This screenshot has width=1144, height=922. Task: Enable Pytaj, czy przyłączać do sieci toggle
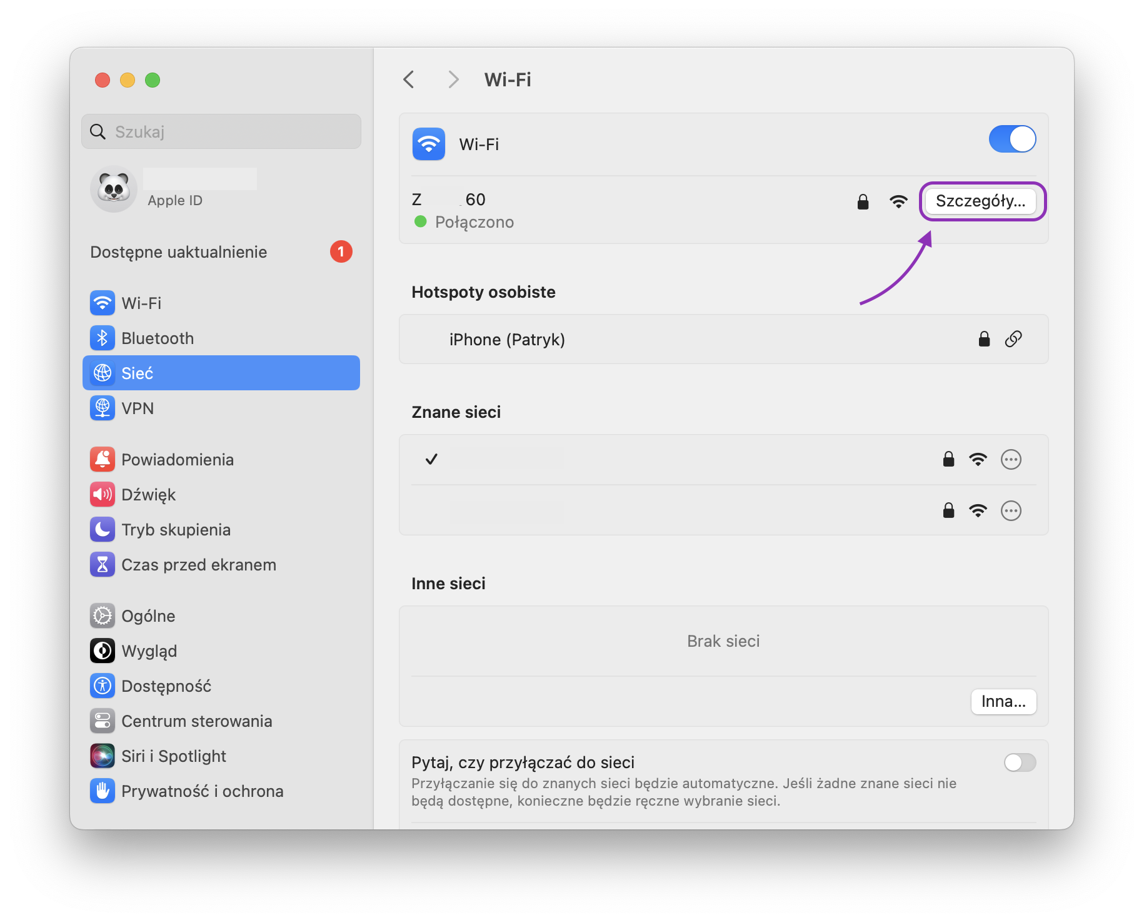point(1020,762)
